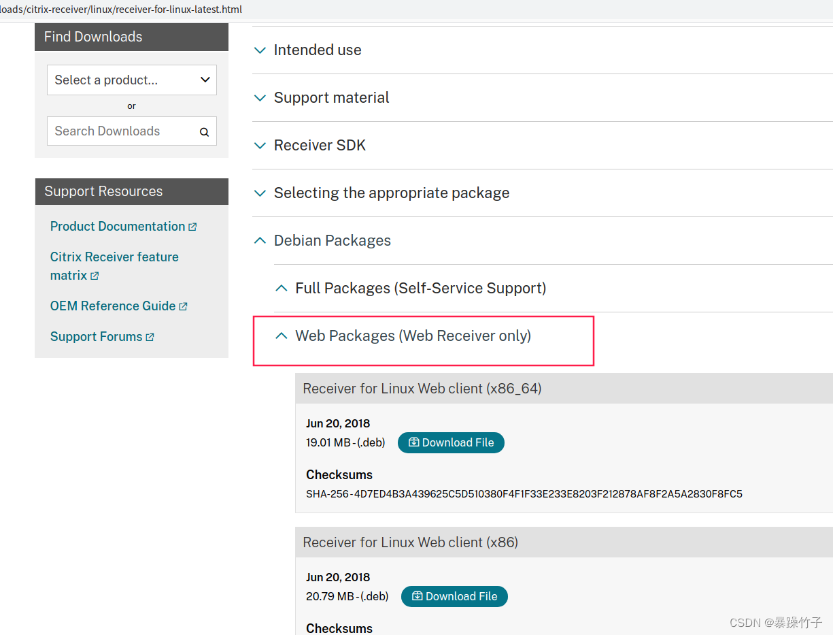Click the browser URL address text
The image size is (833, 635).
(121, 10)
